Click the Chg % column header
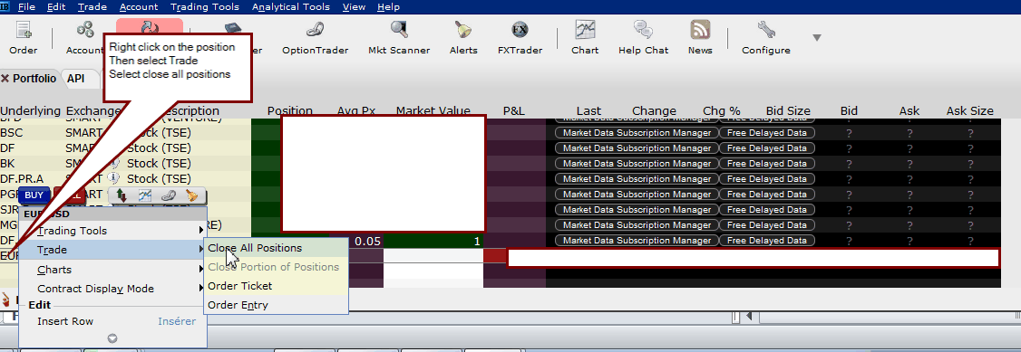This screenshot has height=352, width=1021. (x=722, y=111)
